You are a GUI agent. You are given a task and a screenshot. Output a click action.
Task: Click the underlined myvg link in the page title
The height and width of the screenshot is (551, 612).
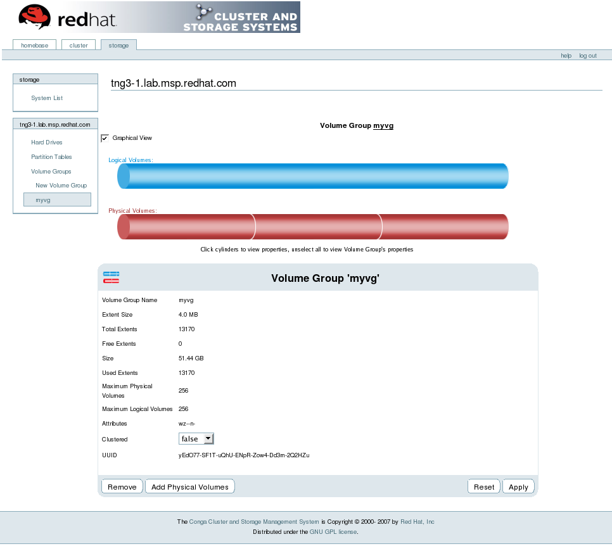coord(383,125)
